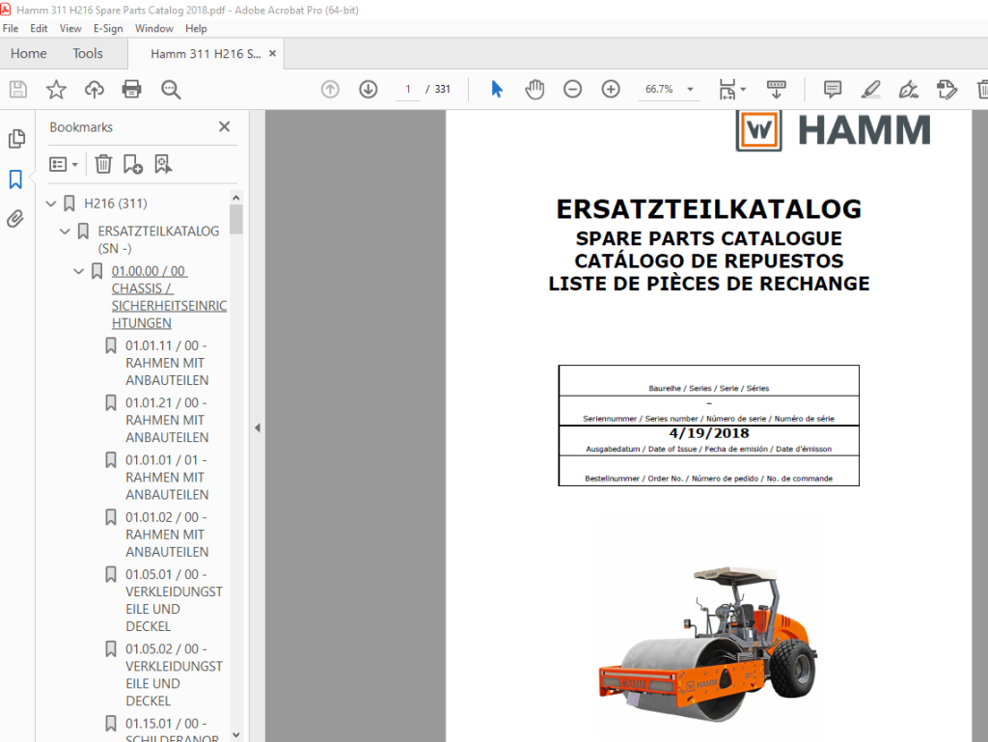This screenshot has width=988, height=742.
Task: Jump to bookmark 01.15.01 / 00
Action: [x=172, y=729]
